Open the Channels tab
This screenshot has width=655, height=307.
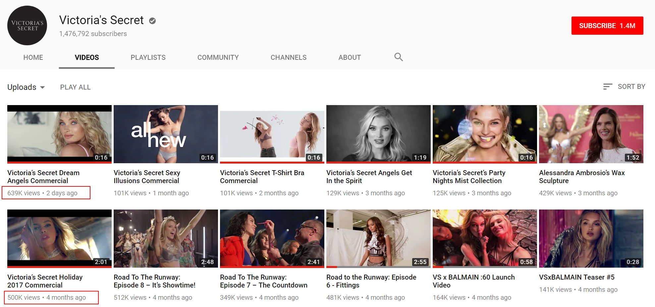click(x=289, y=58)
